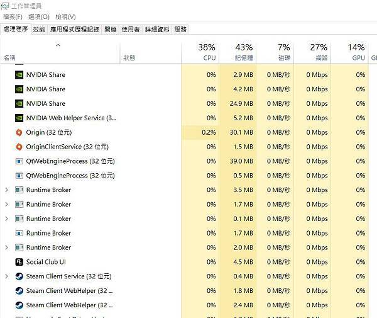Screen dimensions: 377x318
Task: Select the NVIDIA Web Helper Service process name
Action: tap(71, 118)
